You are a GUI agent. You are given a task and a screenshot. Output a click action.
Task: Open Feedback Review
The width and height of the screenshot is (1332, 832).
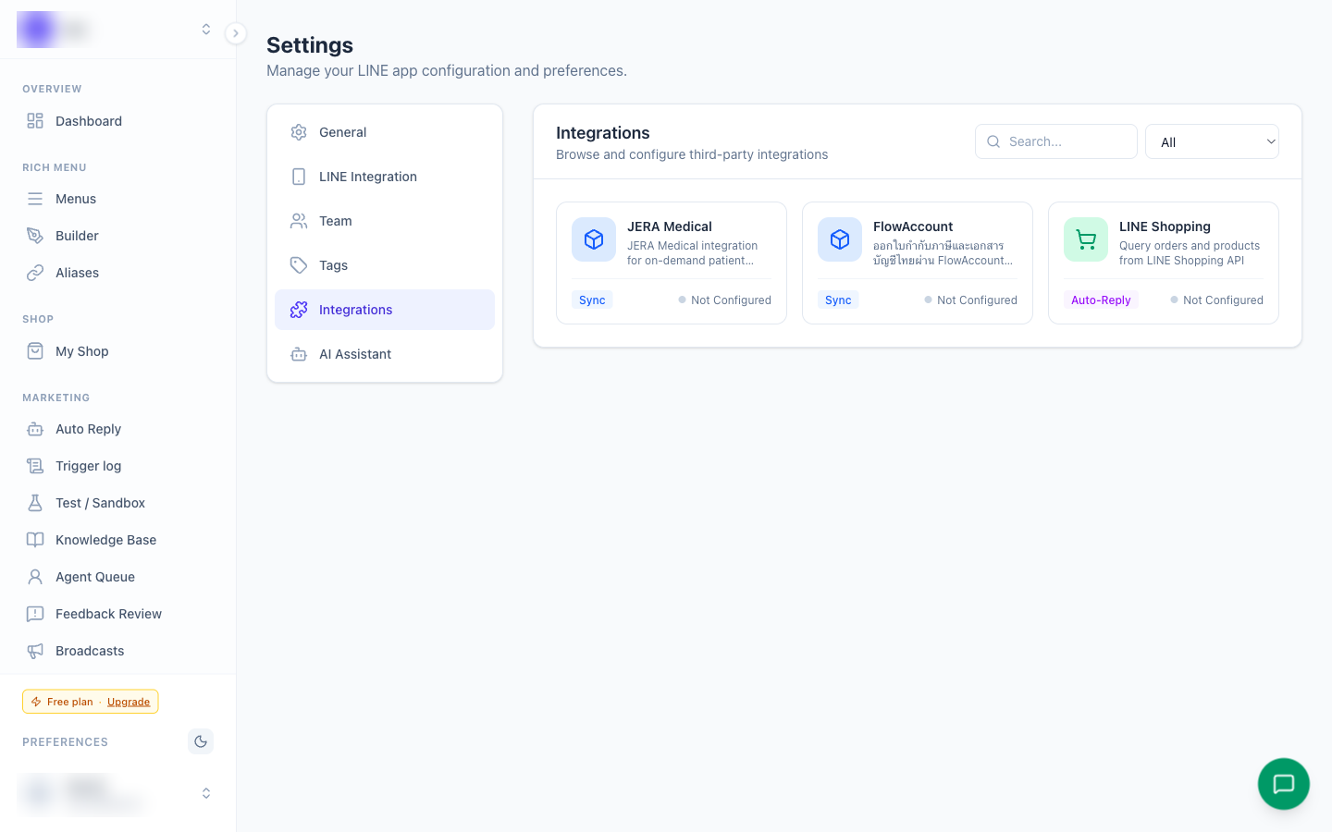(x=117, y=614)
